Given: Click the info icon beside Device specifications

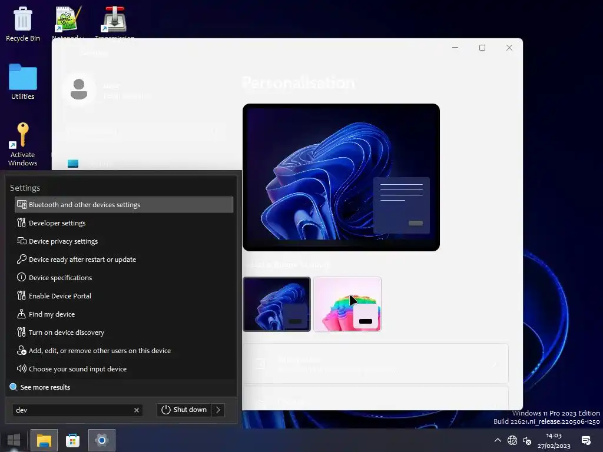Looking at the screenshot, I should (x=22, y=277).
